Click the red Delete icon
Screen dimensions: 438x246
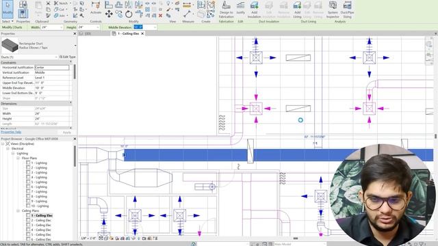(160, 16)
